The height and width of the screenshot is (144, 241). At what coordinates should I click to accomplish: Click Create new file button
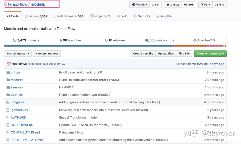pos(143,54)
